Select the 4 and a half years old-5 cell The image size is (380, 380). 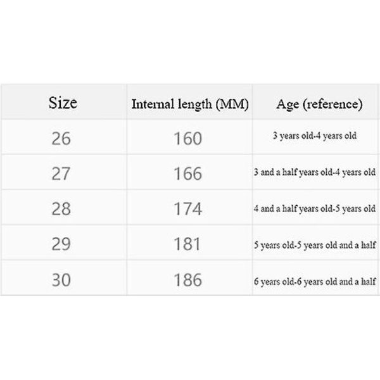click(315, 208)
